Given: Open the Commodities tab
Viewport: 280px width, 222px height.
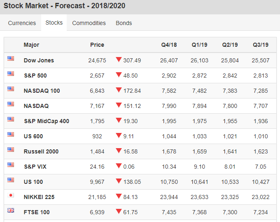Looking at the screenshot, I should (x=89, y=23).
